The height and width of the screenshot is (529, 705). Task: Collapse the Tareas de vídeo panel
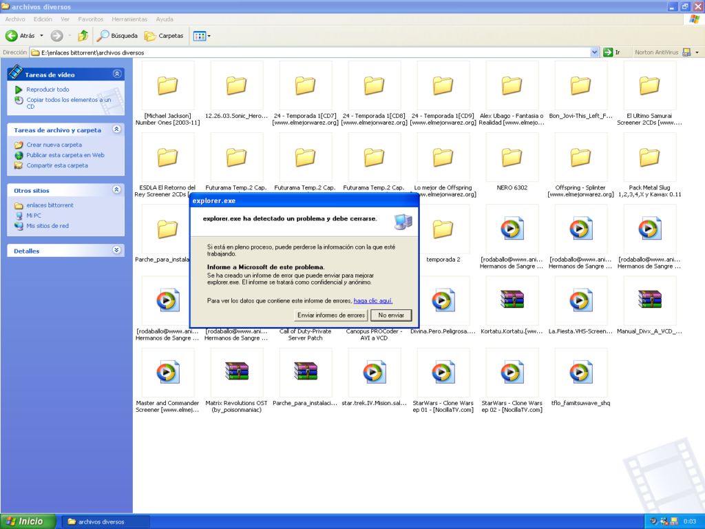click(x=117, y=74)
